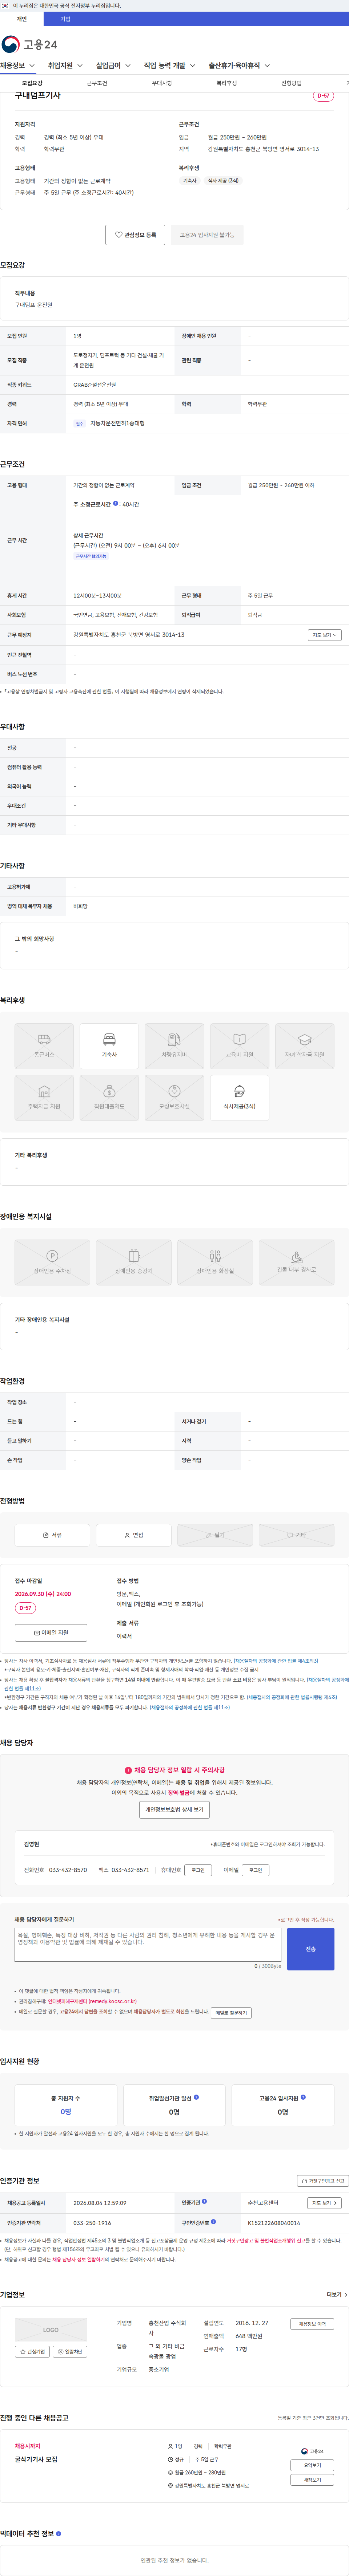Click the 근무시간 협의가능 tag
Viewport: 349px width, 2576px height.
click(91, 556)
